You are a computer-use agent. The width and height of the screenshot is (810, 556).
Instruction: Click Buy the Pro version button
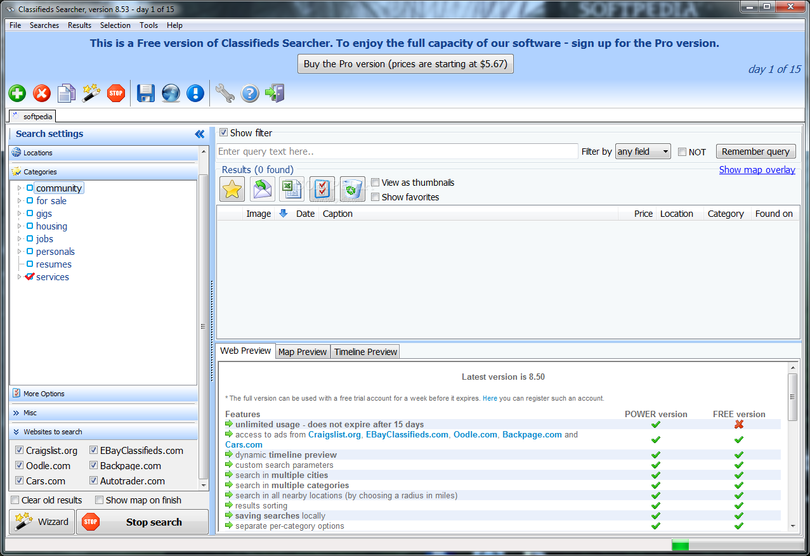pos(406,64)
